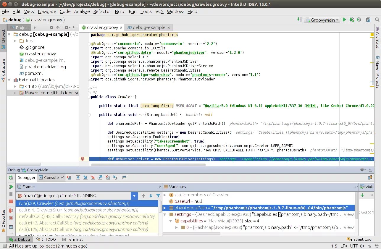Screen dimensions: 381x249
Task: Click Restore Layout icon in debugger
Action: click(370, 178)
